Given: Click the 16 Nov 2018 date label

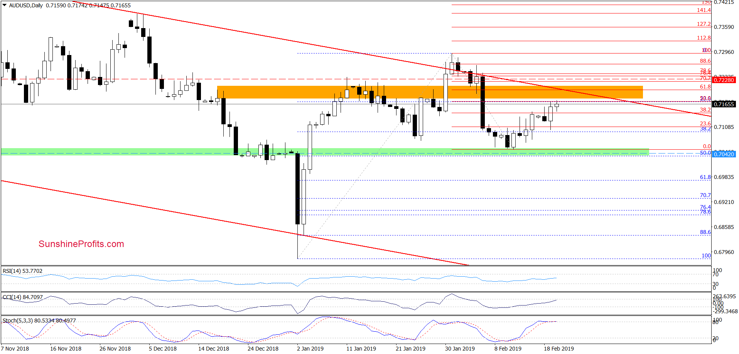Looking at the screenshot, I should [x=66, y=349].
